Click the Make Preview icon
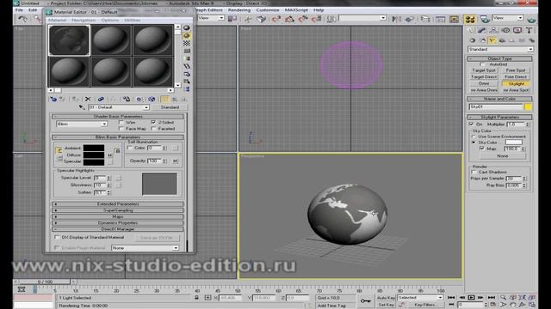Viewport: 551px width, 309px height. tap(187, 66)
